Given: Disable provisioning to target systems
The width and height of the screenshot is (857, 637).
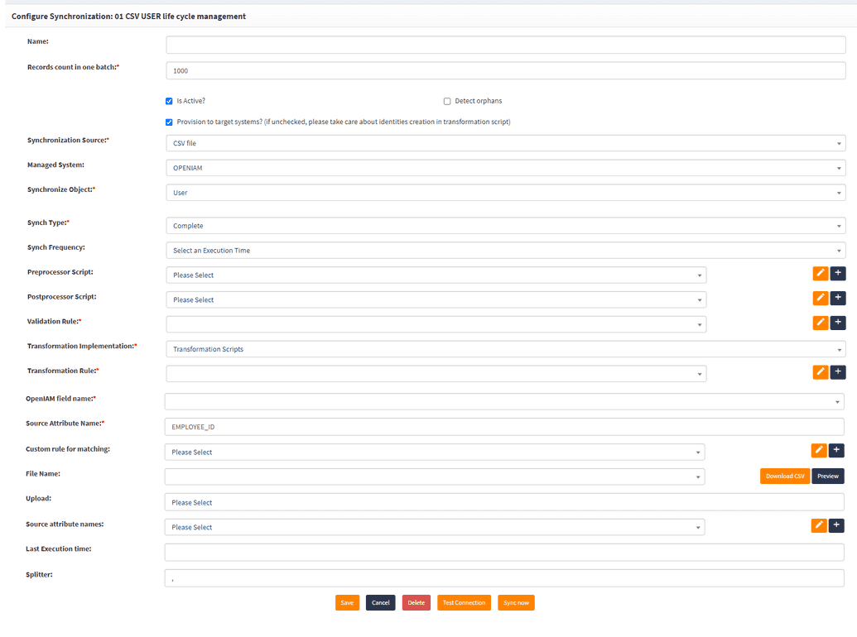Looking at the screenshot, I should coord(169,122).
